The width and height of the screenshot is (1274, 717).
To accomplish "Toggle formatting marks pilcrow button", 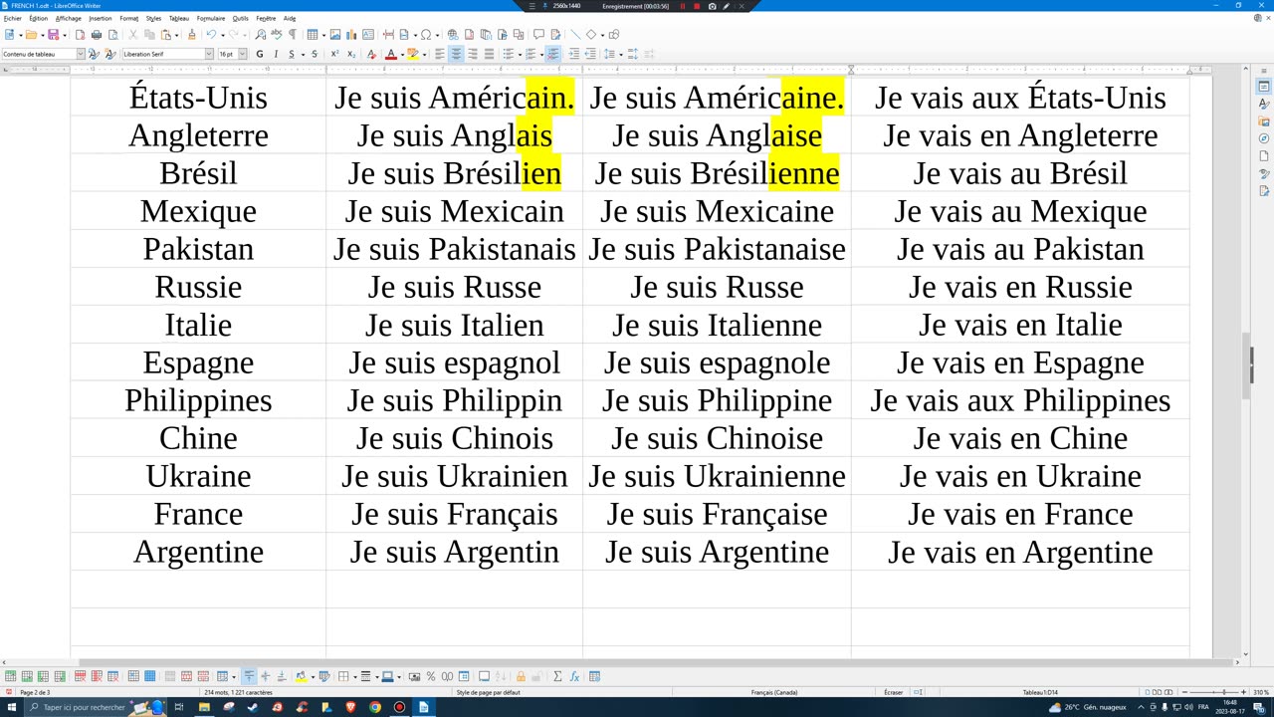I will (x=293, y=35).
